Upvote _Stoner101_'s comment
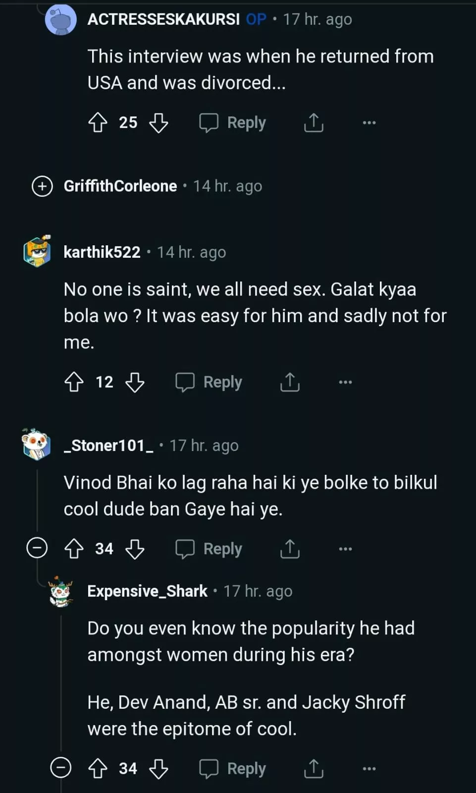 (74, 549)
